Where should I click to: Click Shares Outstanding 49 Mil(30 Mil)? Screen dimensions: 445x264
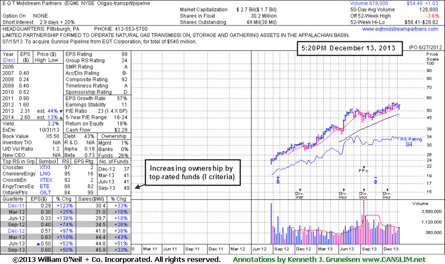tap(261, 22)
